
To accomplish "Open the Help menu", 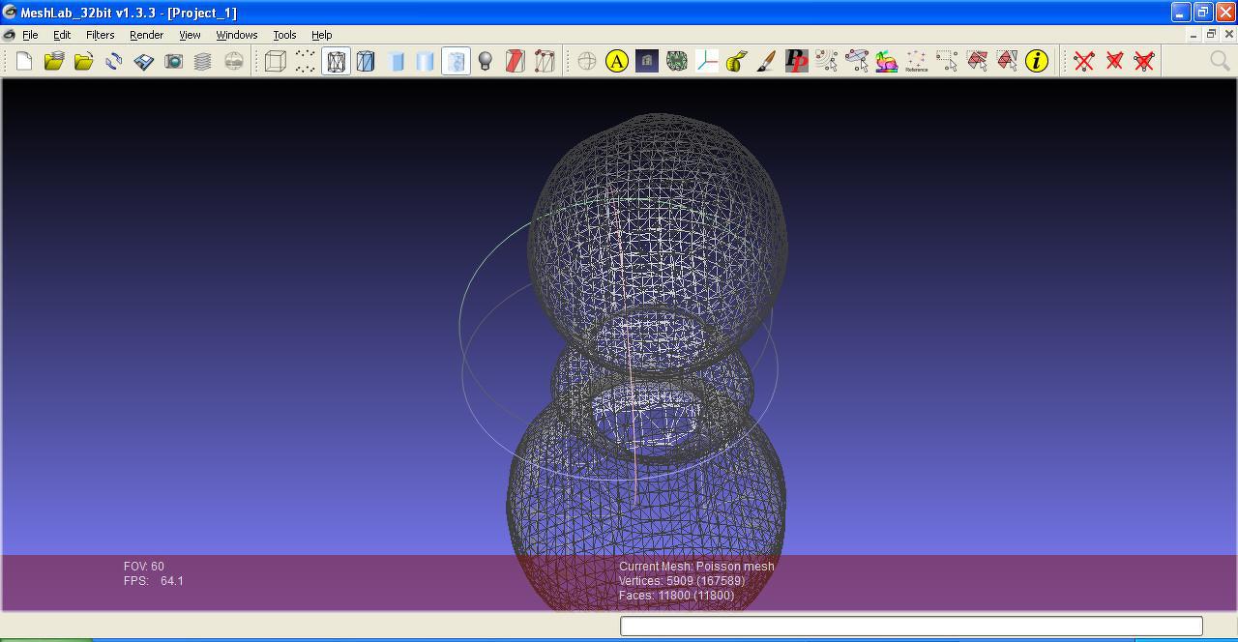I will (322, 35).
